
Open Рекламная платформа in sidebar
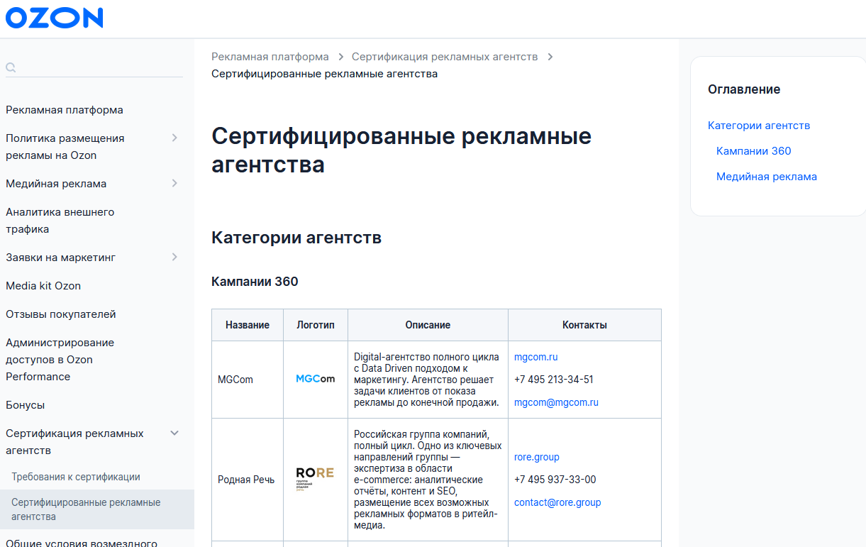pos(65,110)
